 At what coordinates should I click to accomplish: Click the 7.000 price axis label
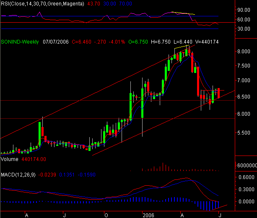coord(244,80)
